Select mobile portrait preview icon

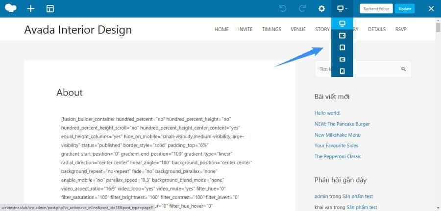pos(342,71)
